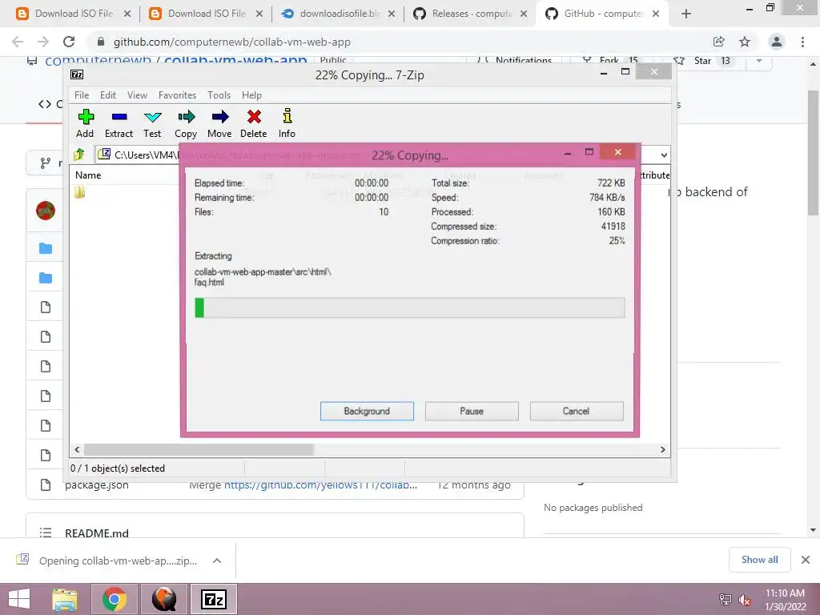Click the network tray icon
Viewport: 820px width, 615px height.
pyautogui.click(x=726, y=599)
